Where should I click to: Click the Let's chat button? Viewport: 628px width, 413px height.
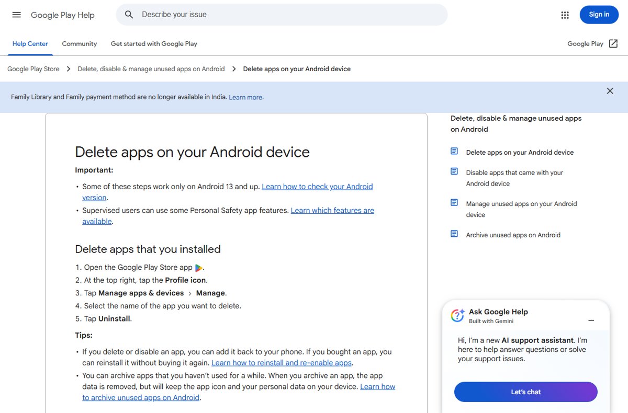point(525,392)
